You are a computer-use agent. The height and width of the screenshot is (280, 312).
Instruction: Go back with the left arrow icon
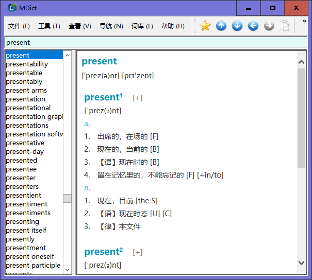coord(253,26)
